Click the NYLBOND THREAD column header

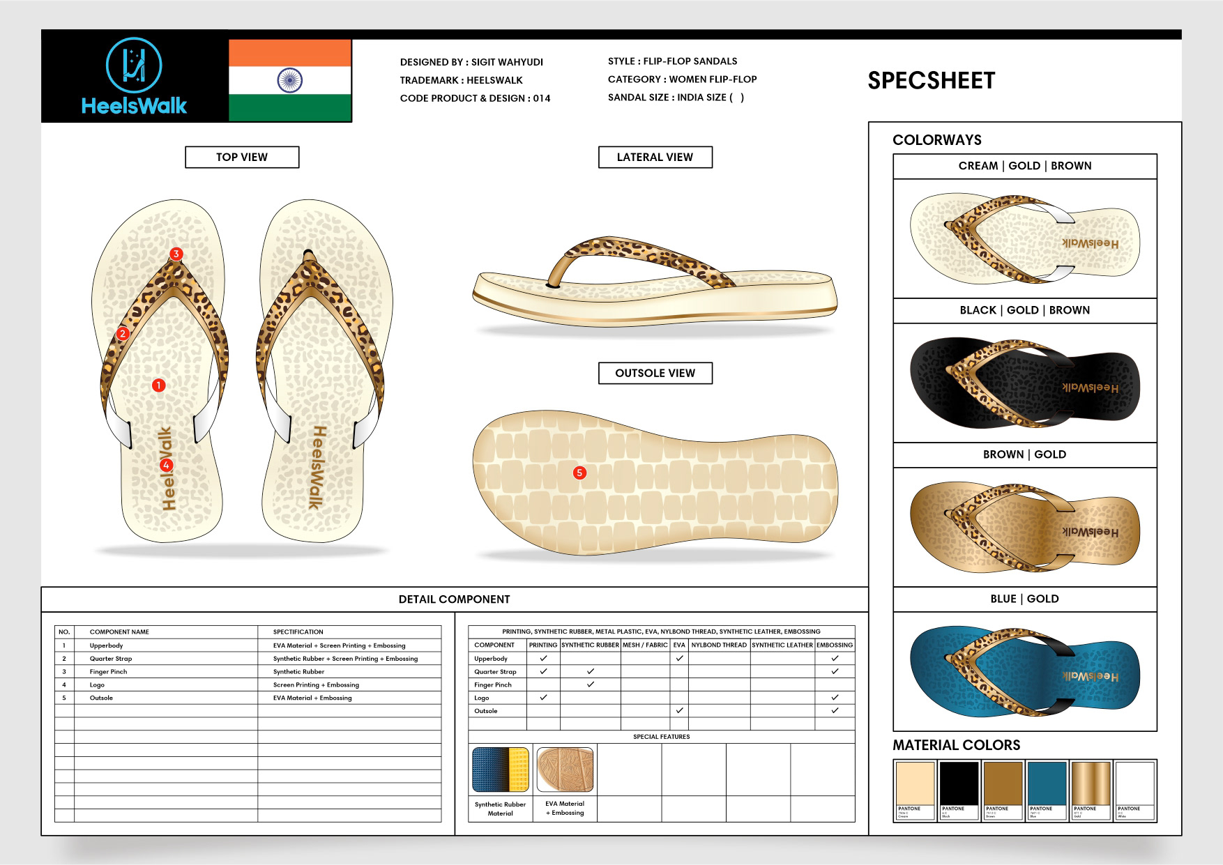click(719, 645)
